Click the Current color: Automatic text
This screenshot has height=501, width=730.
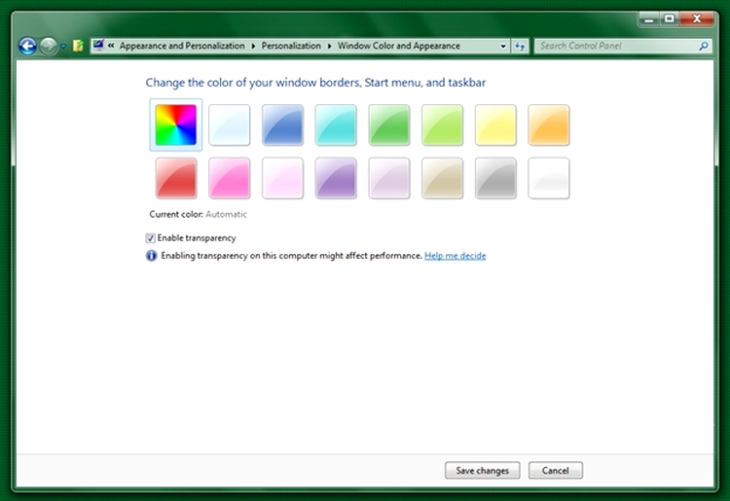pos(198,214)
